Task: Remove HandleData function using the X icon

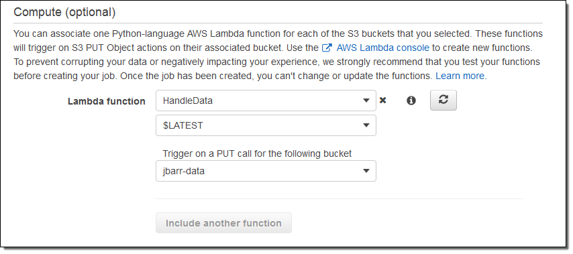Action: [382, 101]
